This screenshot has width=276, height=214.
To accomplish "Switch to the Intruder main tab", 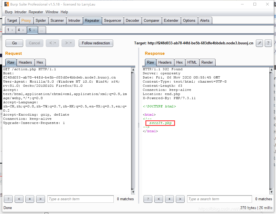I will pyautogui.click(x=74, y=21).
